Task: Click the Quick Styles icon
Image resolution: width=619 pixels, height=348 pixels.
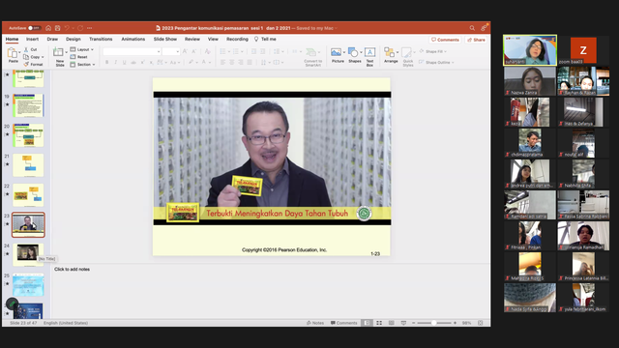Action: tap(406, 52)
